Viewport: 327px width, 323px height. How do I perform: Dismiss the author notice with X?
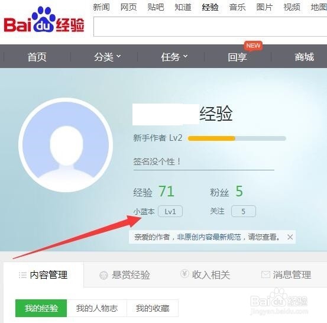coord(290,237)
